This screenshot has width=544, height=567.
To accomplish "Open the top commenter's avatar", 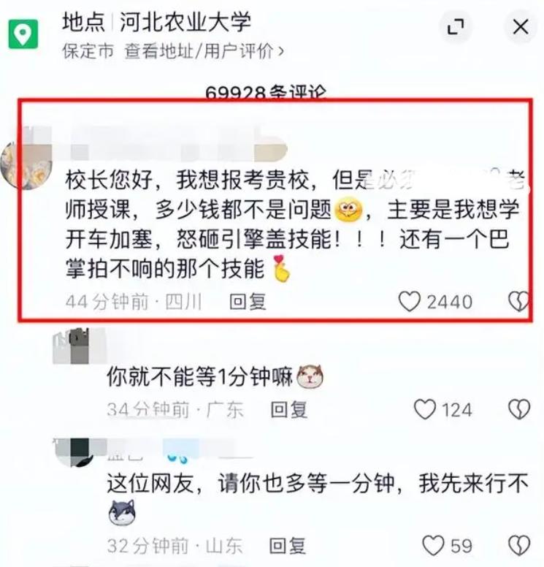I will click(x=26, y=164).
